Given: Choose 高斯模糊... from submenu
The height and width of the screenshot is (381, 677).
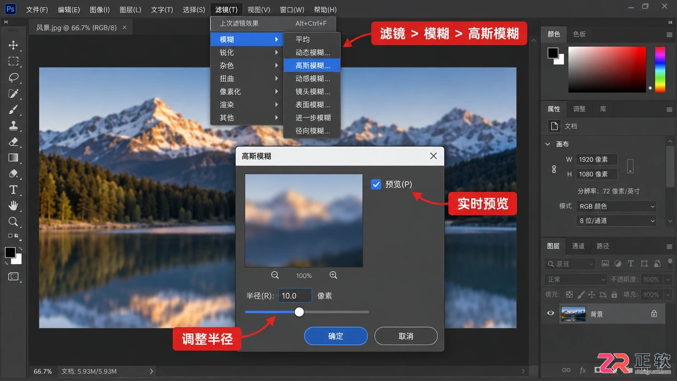Looking at the screenshot, I should pos(312,65).
